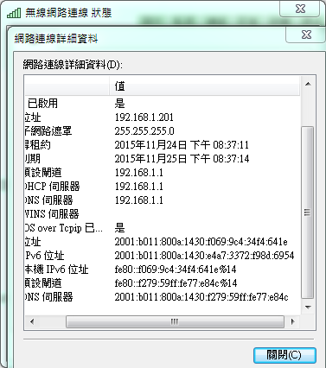Select the value 192.168.1.201
Image resolution: width=326 pixels, height=368 pixels.
[x=144, y=117]
